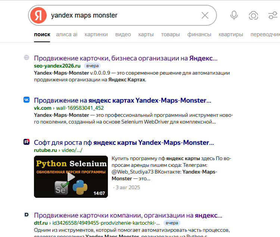Switch to the 'алиса ai' tab

66,34
